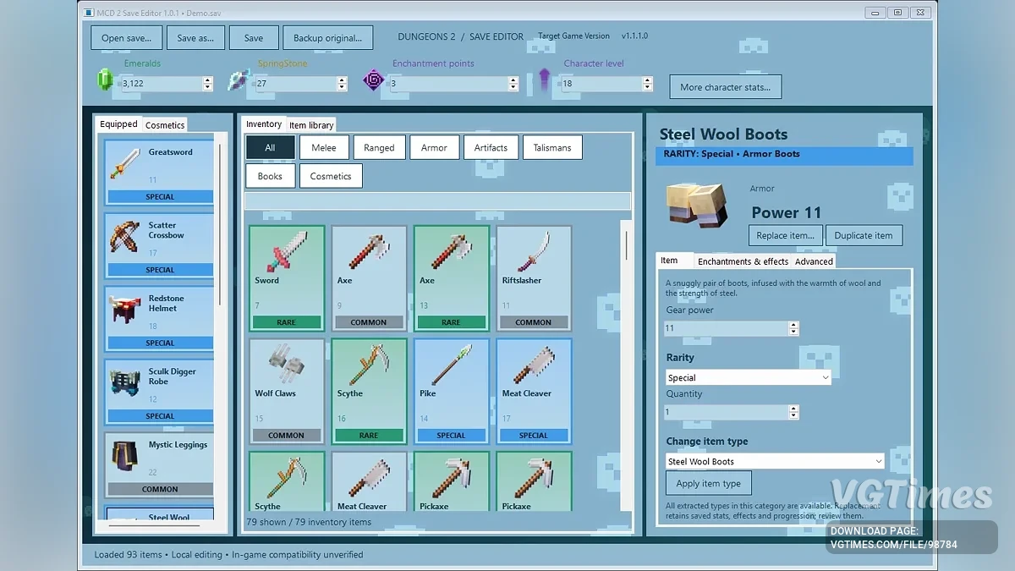Choose the Pike inventory icon
1015x571 pixels.
point(451,365)
